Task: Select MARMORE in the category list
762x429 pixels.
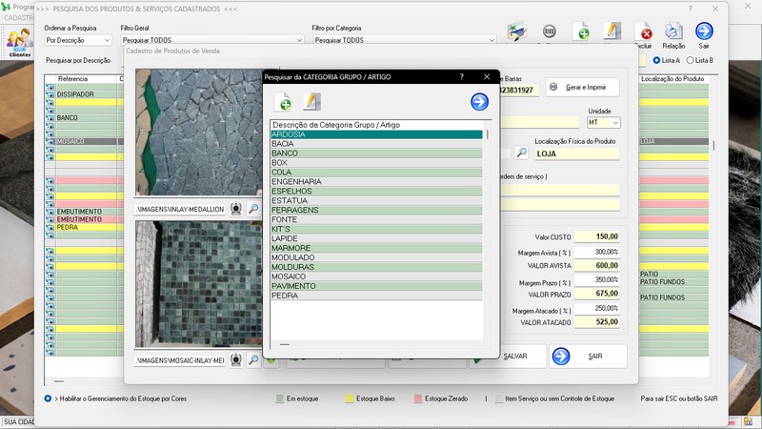Action: tap(376, 248)
